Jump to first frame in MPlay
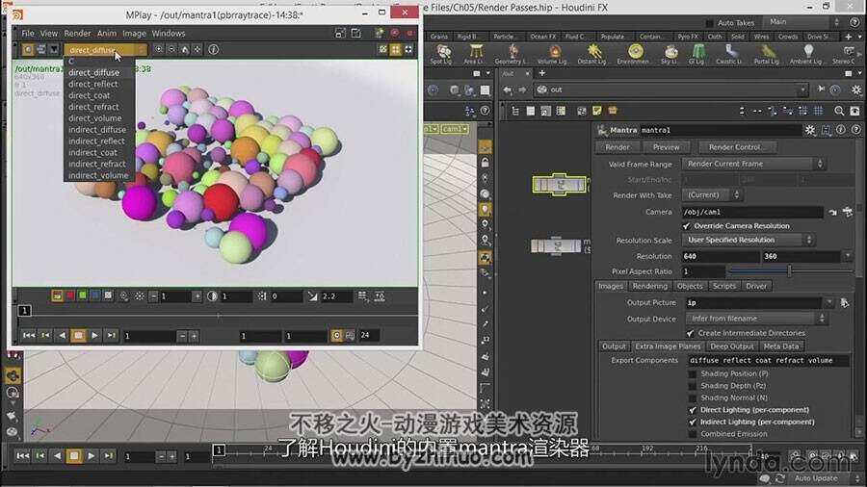The image size is (867, 487). point(29,335)
